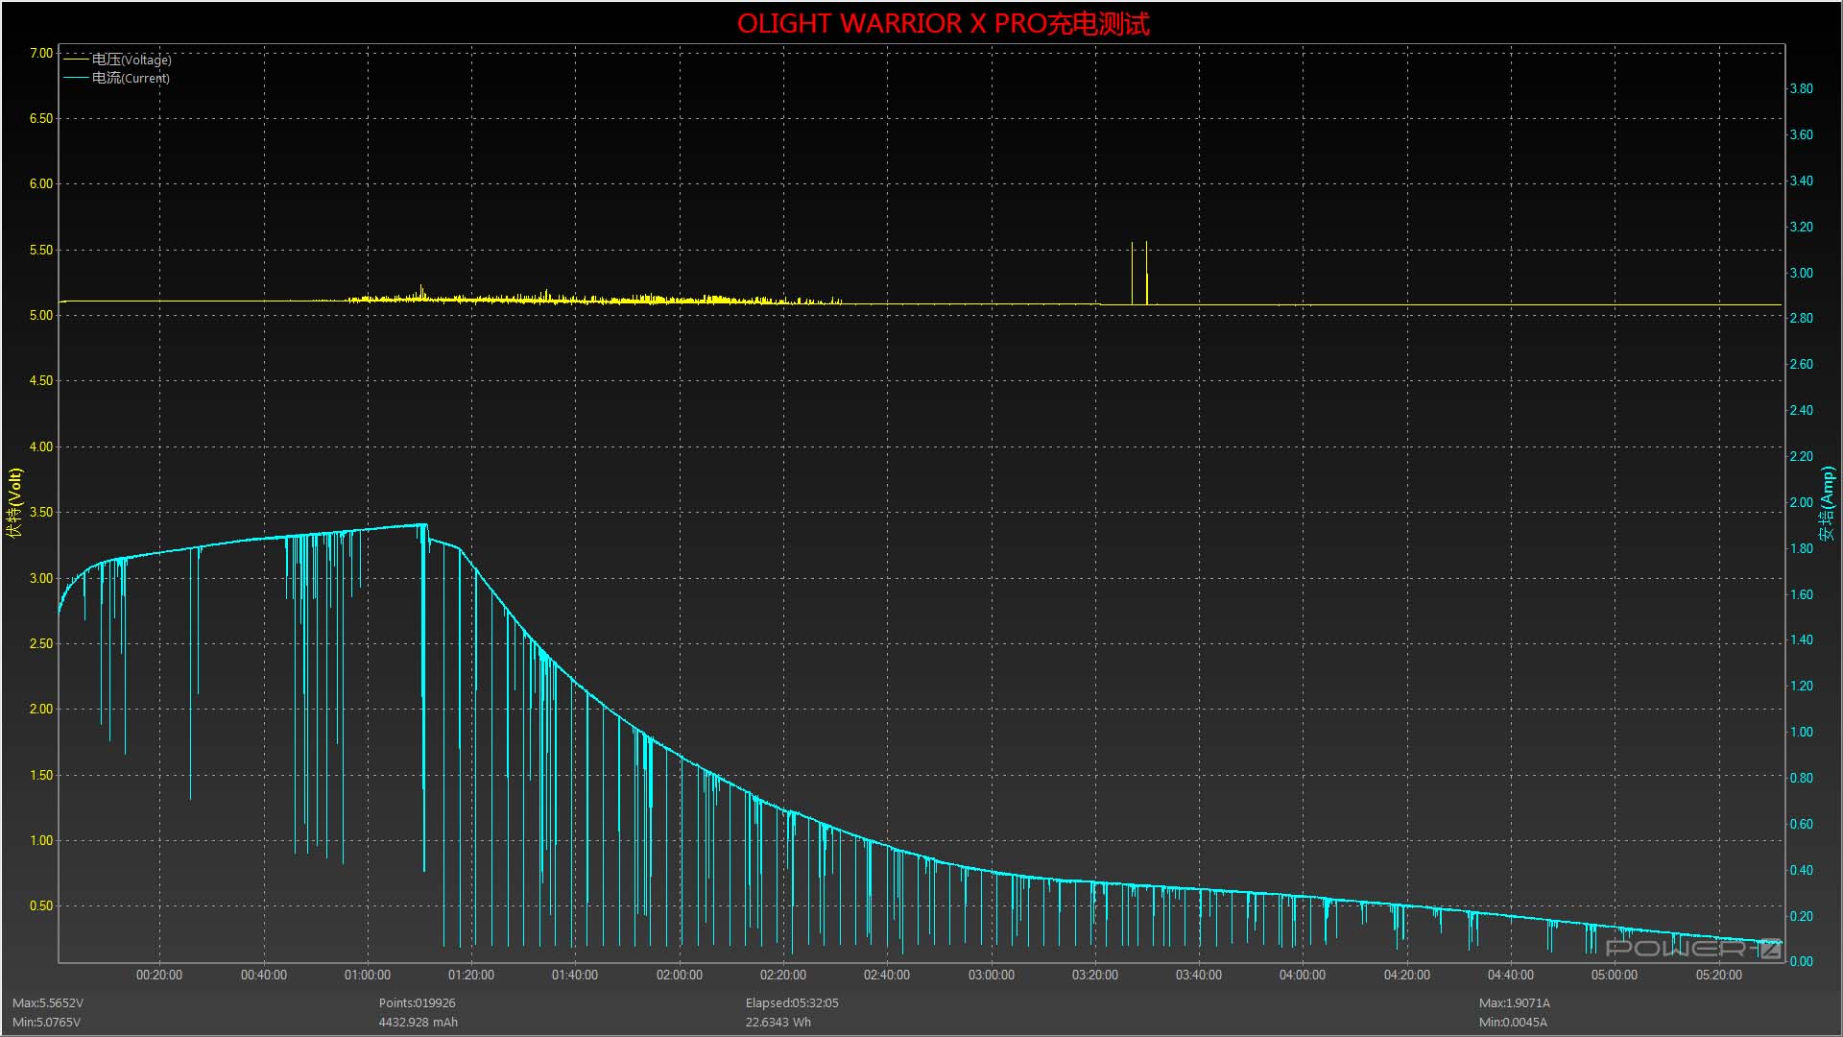Click the 22.6343 Wh energy readout

pyautogui.click(x=778, y=1022)
